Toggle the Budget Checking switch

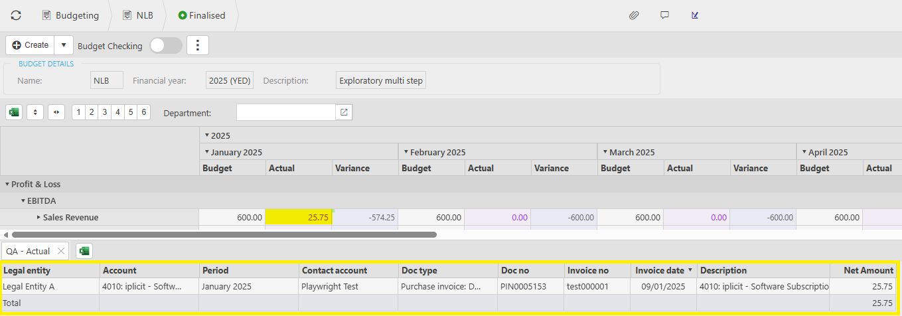pyautogui.click(x=165, y=45)
